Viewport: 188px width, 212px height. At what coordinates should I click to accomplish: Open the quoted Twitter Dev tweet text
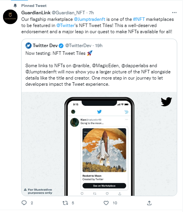98,69
